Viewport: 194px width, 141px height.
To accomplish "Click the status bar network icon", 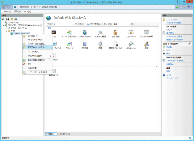I will 190,138.
